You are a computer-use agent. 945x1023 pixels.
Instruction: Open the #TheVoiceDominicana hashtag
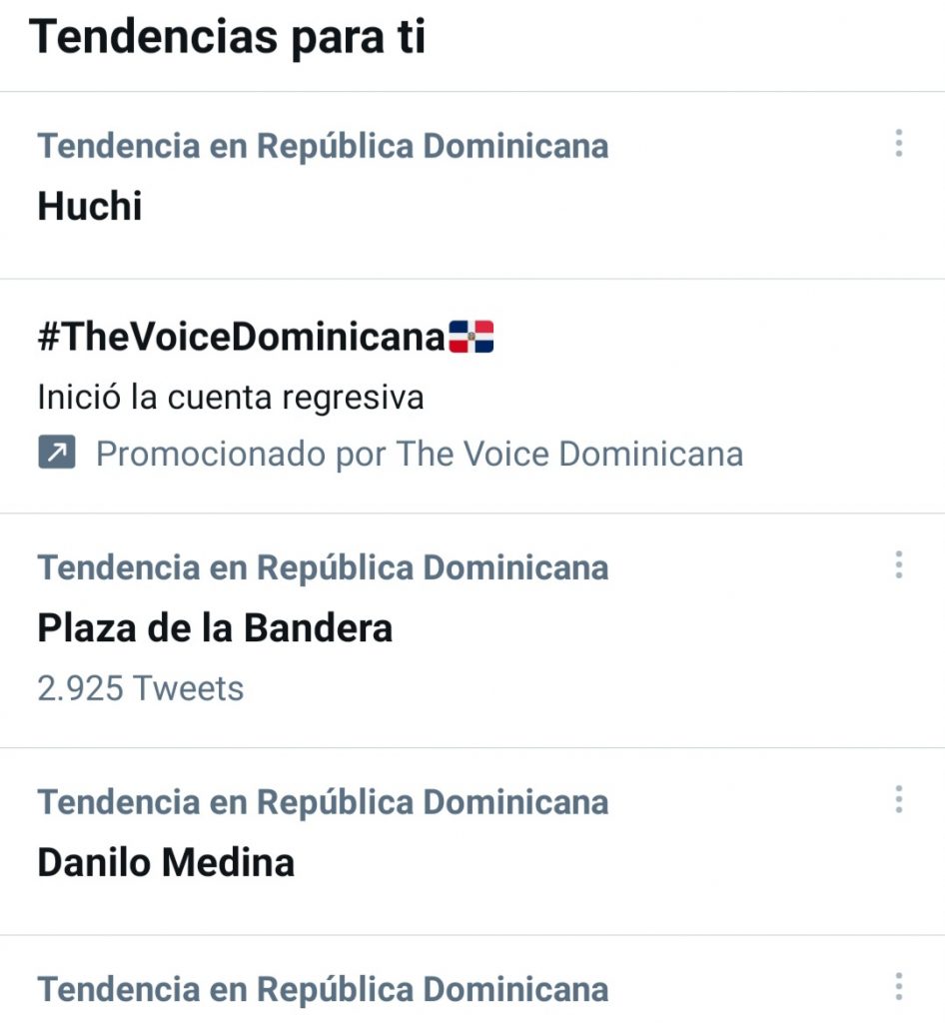[240, 338]
